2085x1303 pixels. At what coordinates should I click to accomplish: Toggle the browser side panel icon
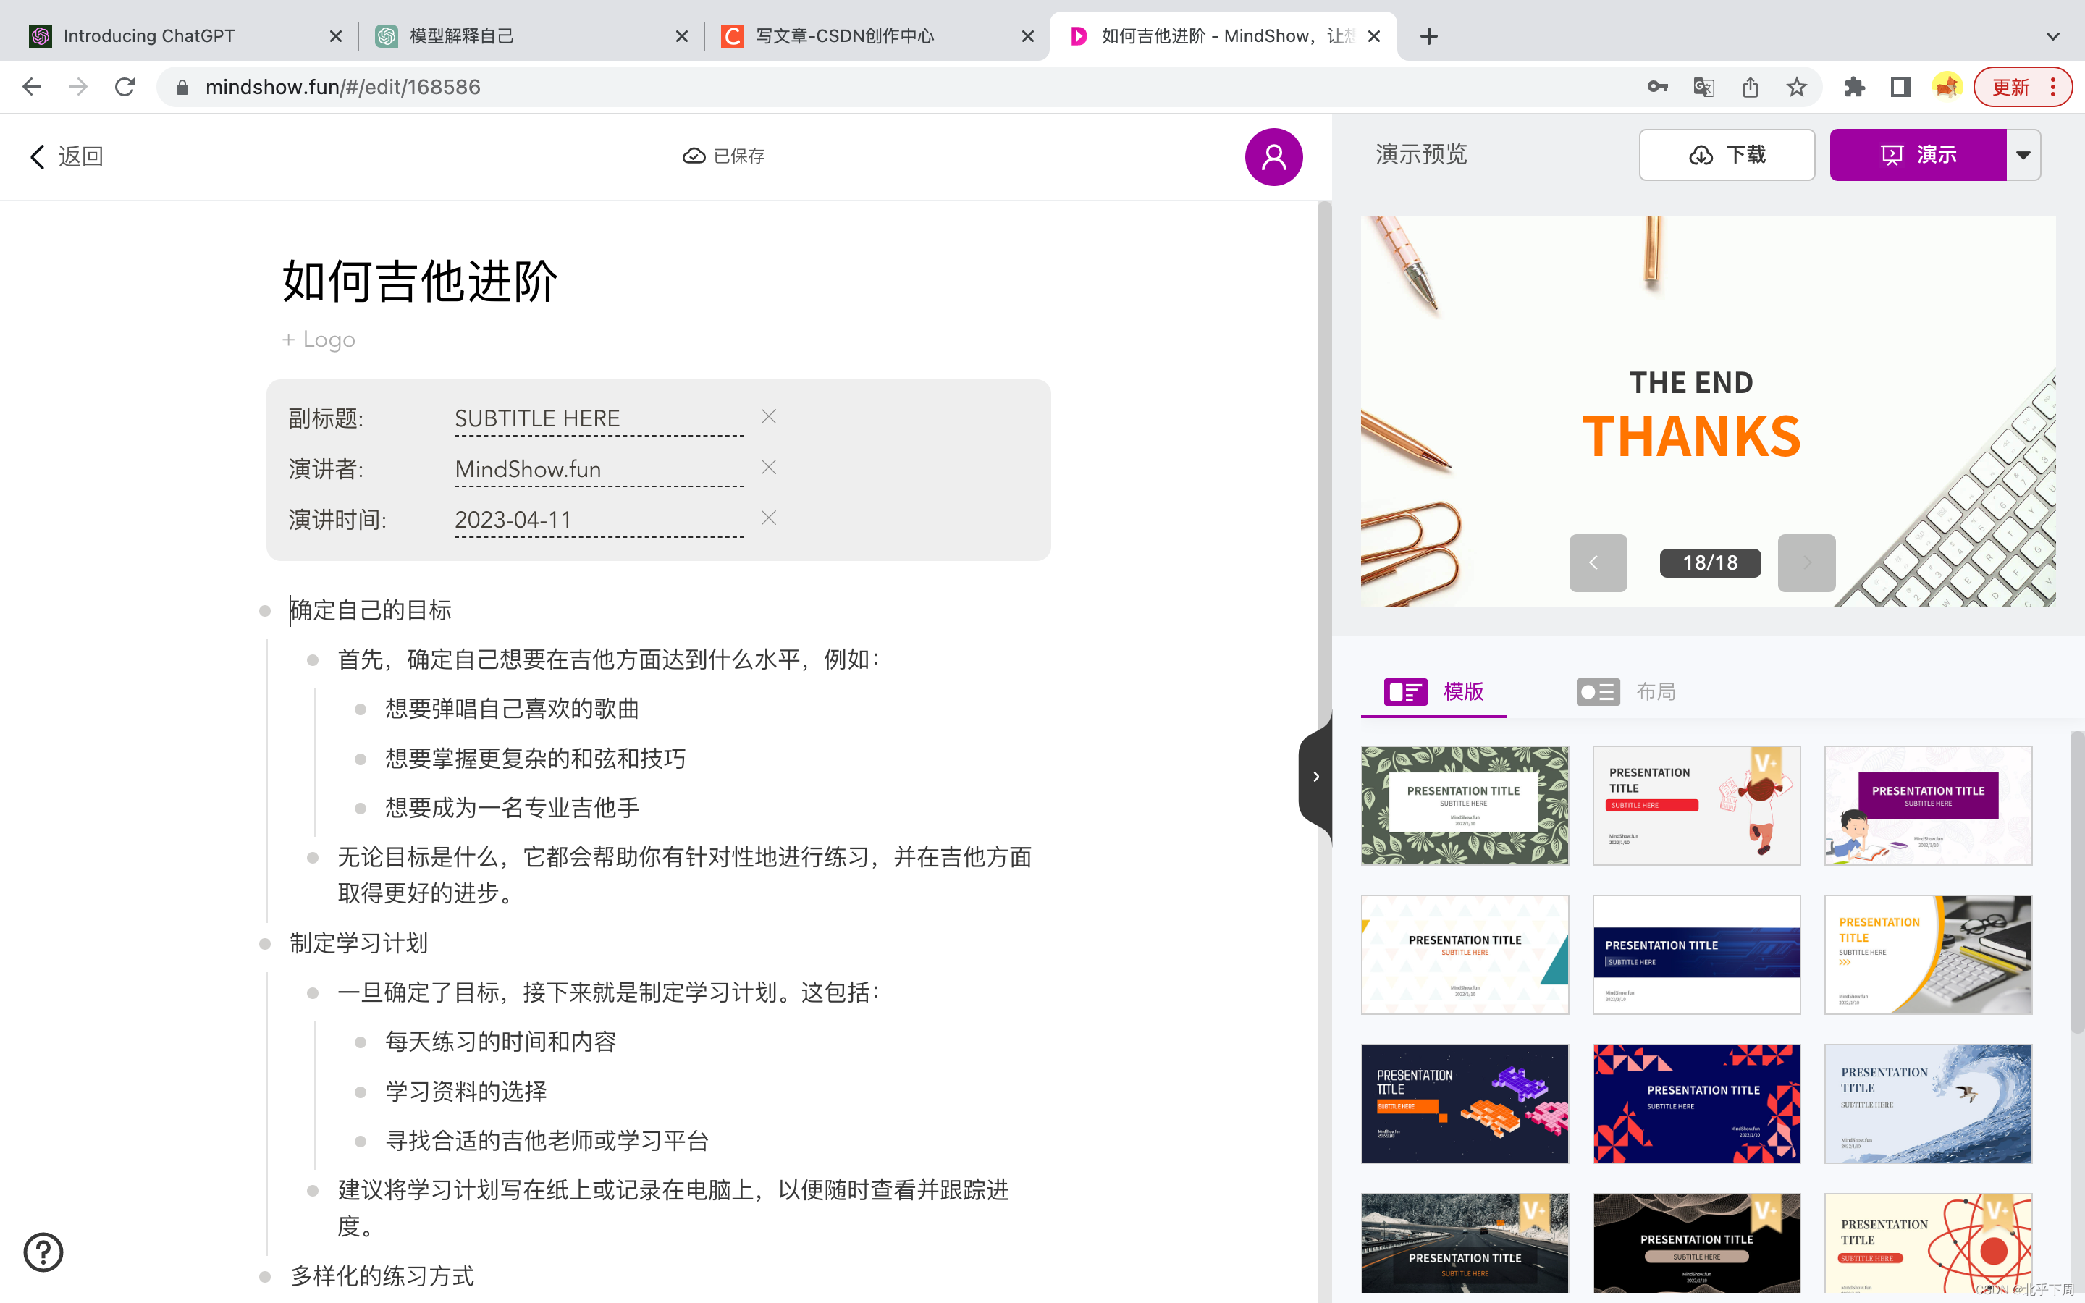pos(1900,87)
